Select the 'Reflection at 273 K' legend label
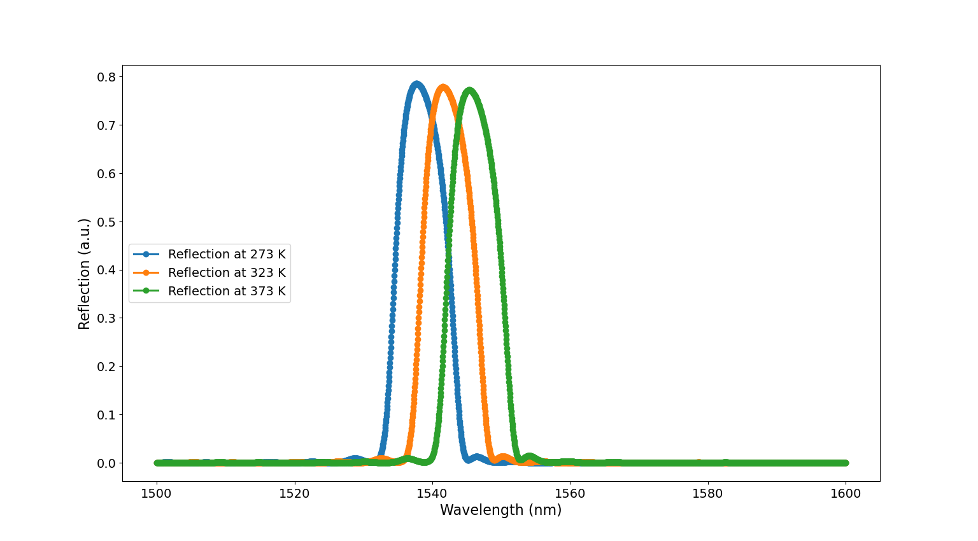Screen dimensions: 978x541 click(x=227, y=255)
